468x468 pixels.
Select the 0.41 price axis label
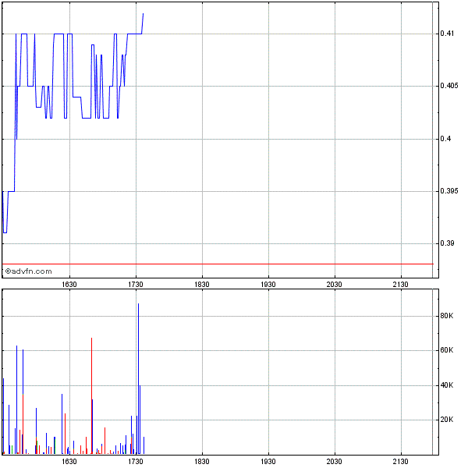pyautogui.click(x=447, y=34)
